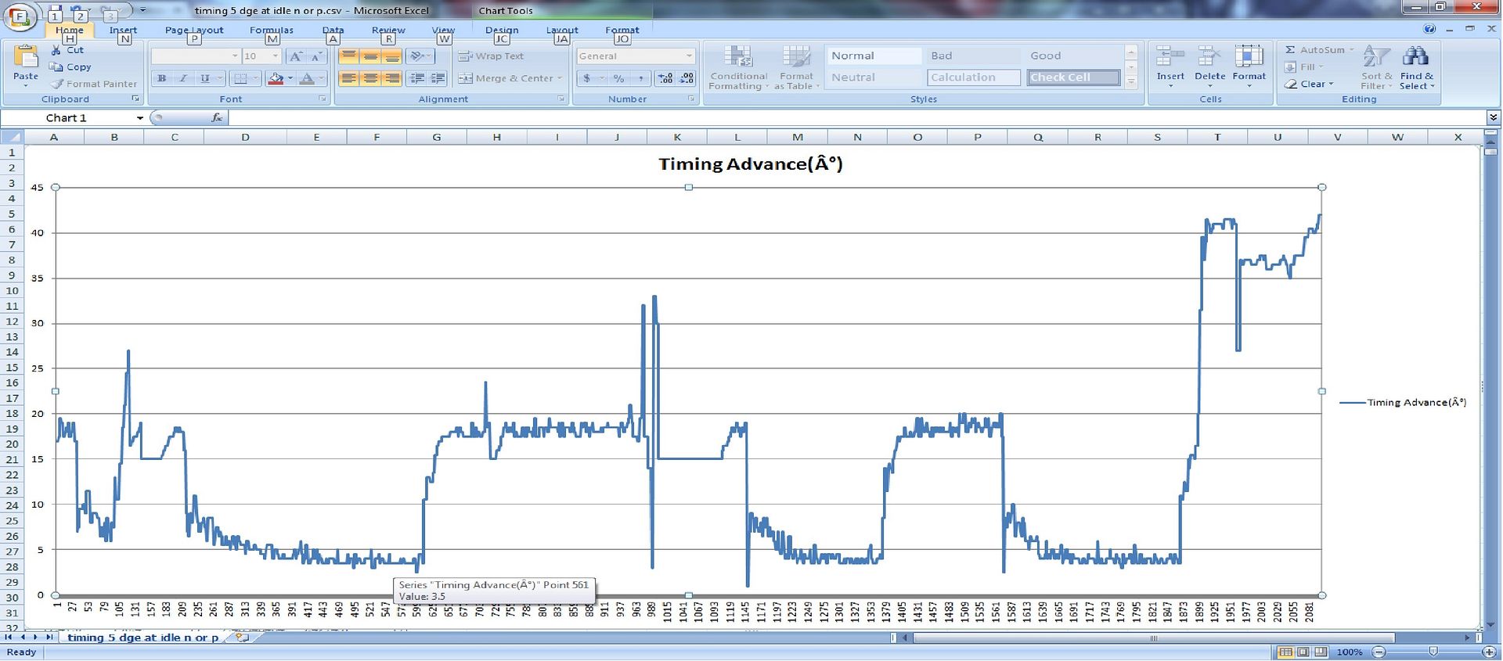Screen dimensions: 1503x661
Task: Apply the Check Cell style
Action: click(x=1073, y=77)
